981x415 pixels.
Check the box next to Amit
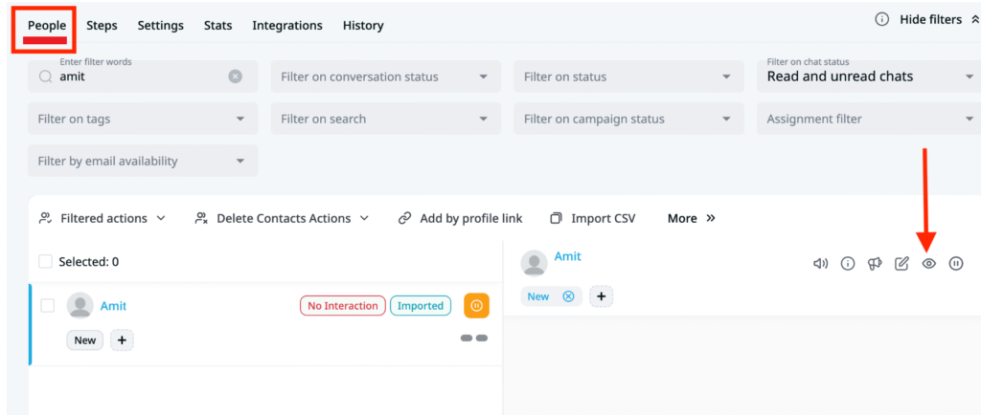[48, 306]
